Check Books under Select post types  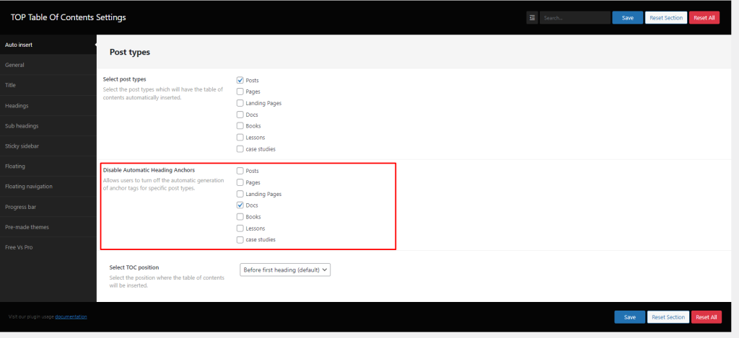tap(240, 125)
